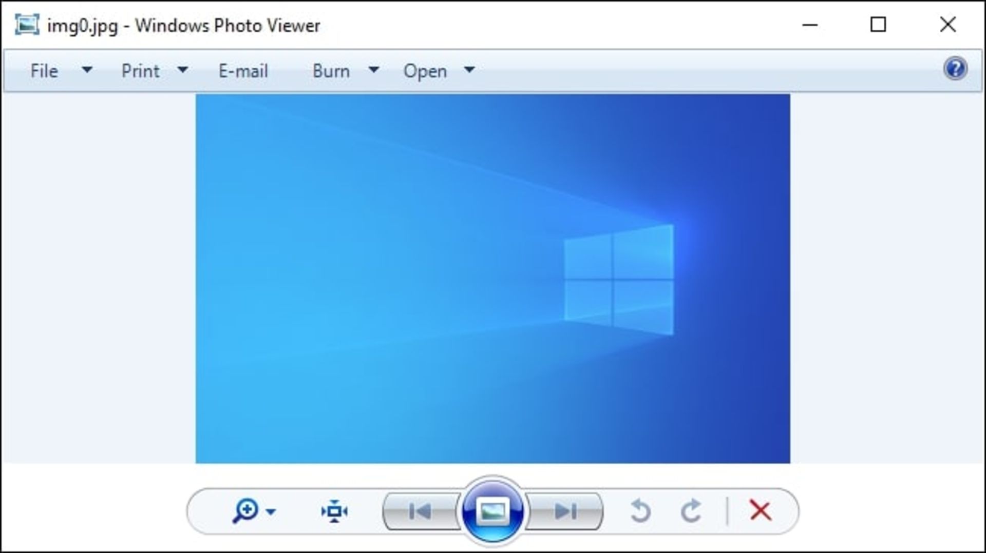Click the magnifier zoom icon
This screenshot has height=553, width=986.
point(245,511)
